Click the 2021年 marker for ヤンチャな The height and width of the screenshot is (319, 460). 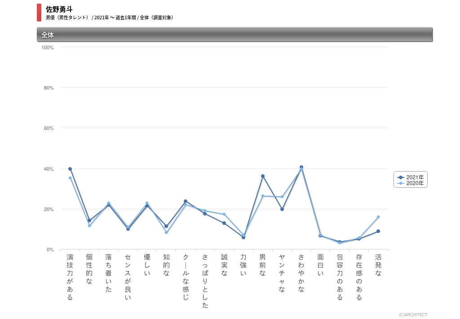[282, 209]
